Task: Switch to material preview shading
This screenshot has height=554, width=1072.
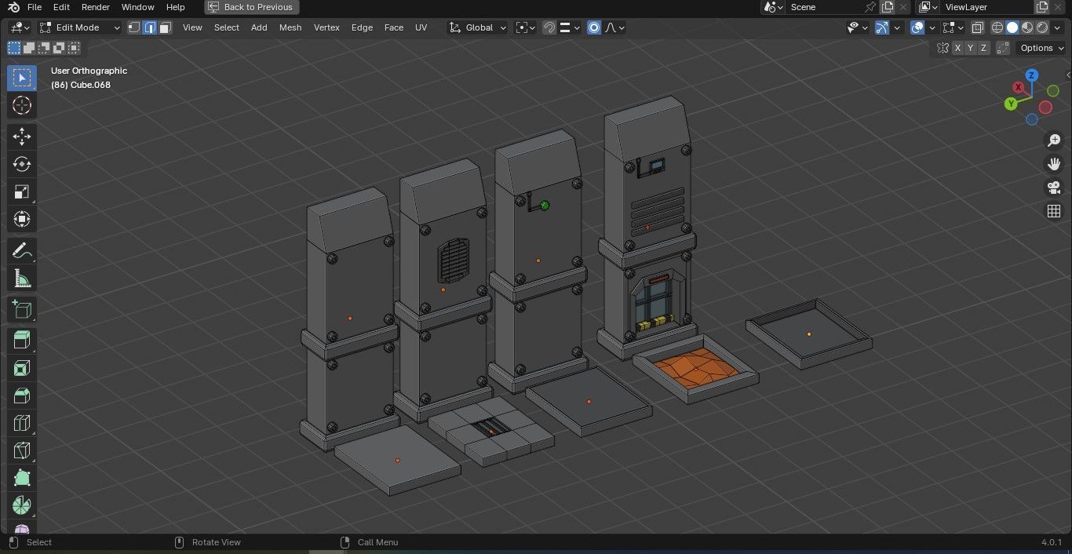Action: 1027,27
